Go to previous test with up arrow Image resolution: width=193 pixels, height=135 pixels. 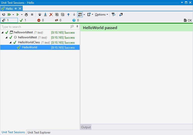click(x=68, y=15)
